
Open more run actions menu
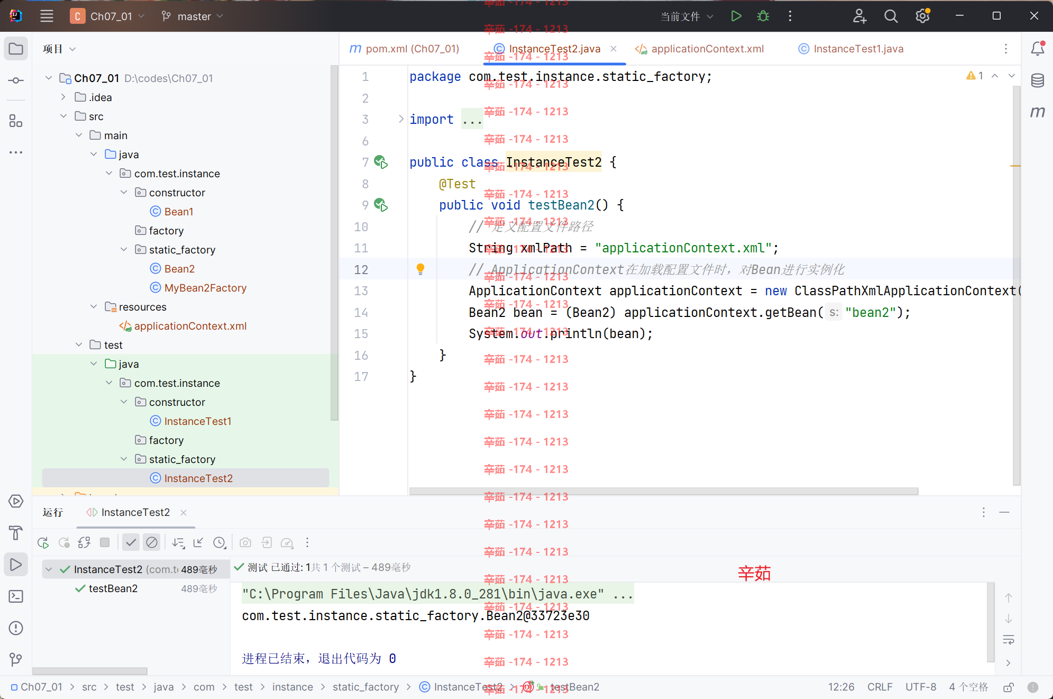coord(790,16)
